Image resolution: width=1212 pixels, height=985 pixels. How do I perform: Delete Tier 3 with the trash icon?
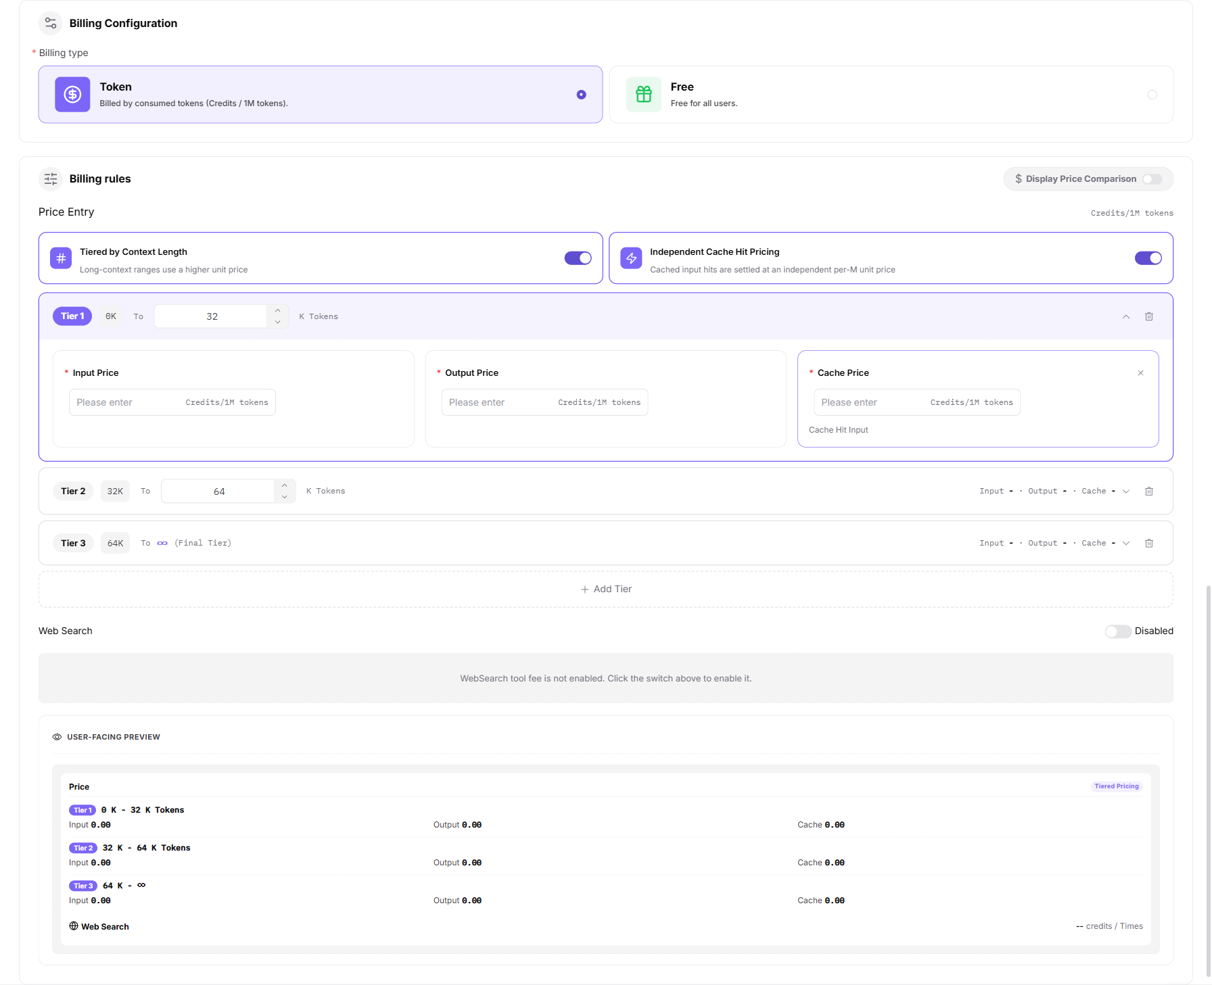click(x=1149, y=543)
